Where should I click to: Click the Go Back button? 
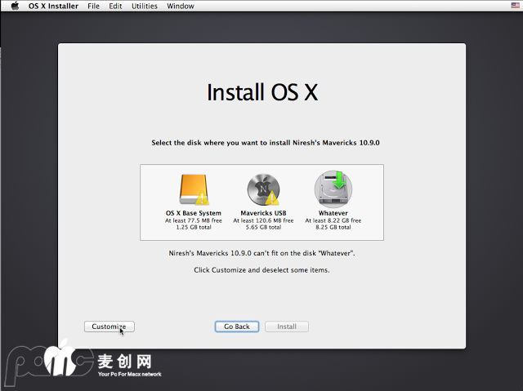(x=237, y=327)
